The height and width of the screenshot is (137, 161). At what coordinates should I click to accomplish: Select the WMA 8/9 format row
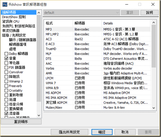pos(98,88)
